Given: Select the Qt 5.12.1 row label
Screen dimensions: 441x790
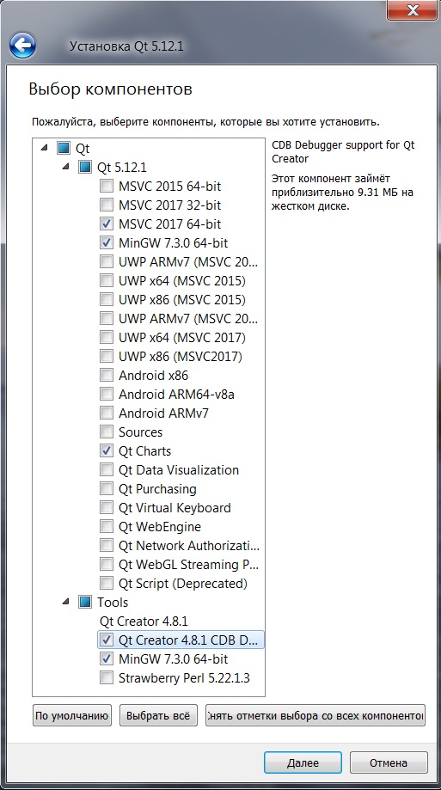Looking at the screenshot, I should coord(122,168).
